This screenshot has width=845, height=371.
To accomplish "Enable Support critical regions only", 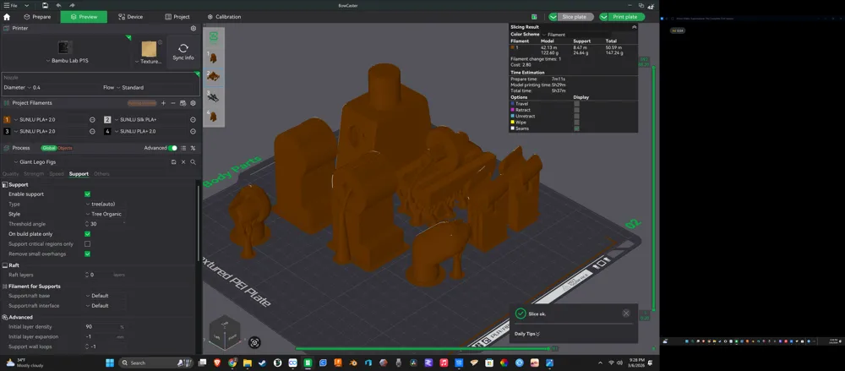I will [x=87, y=243].
